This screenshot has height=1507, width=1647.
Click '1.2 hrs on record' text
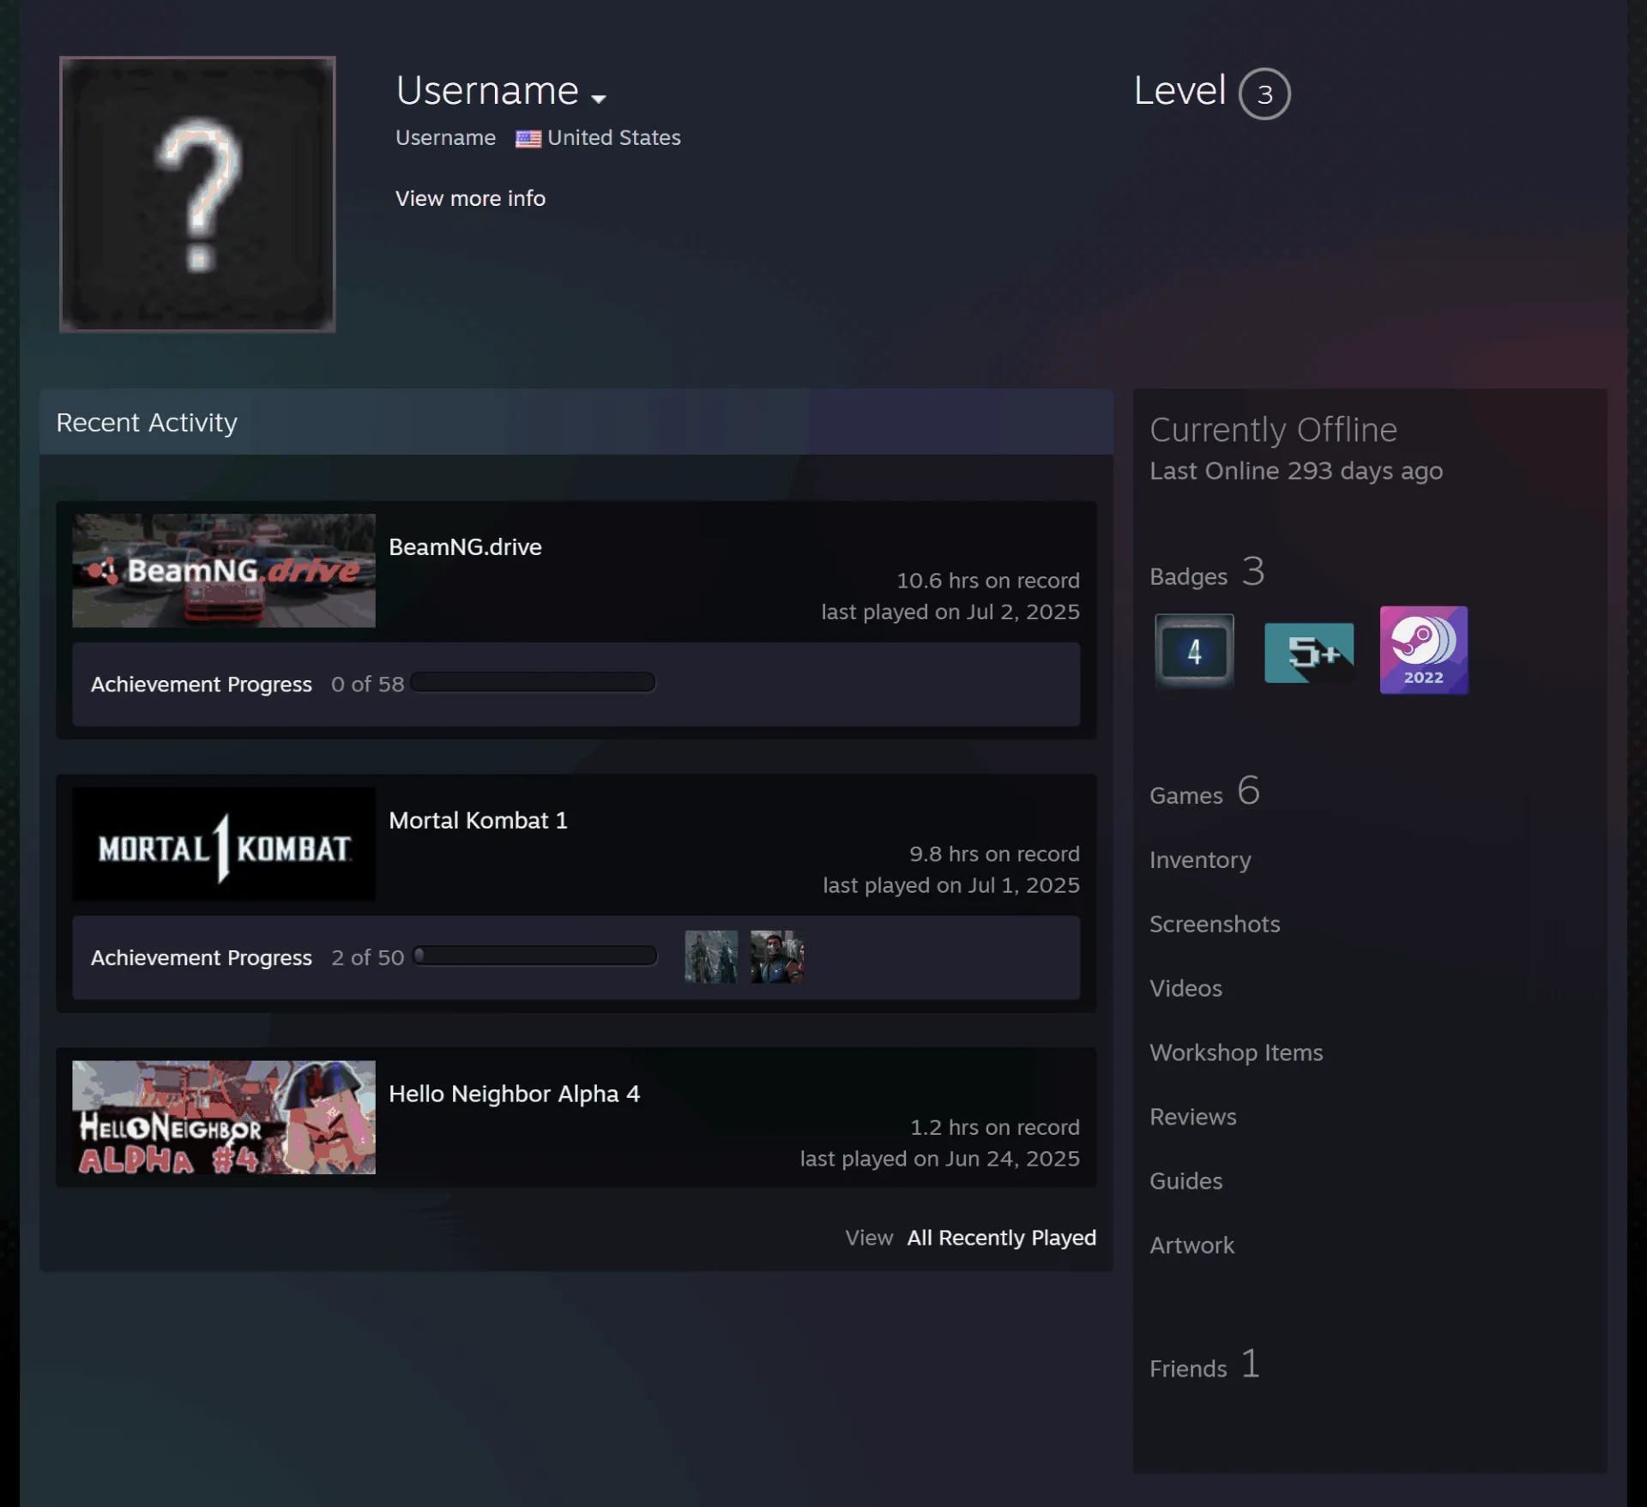tap(995, 1127)
